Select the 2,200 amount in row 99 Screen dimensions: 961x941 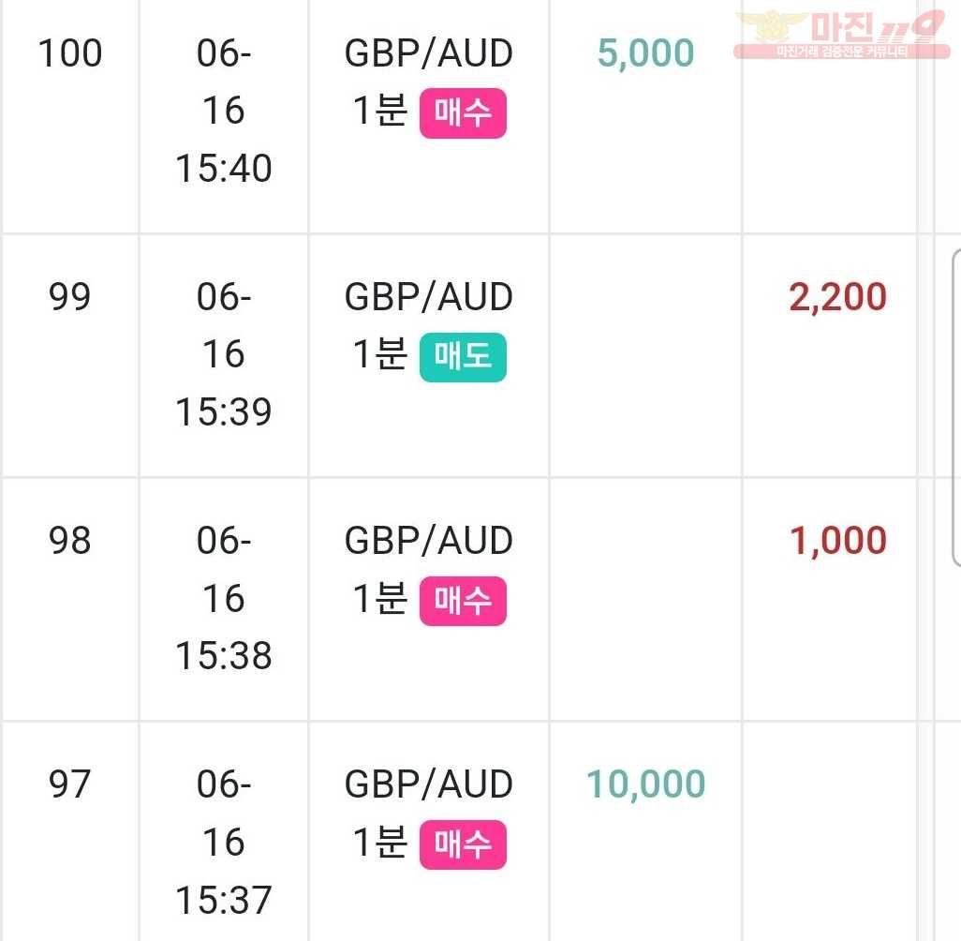[837, 297]
